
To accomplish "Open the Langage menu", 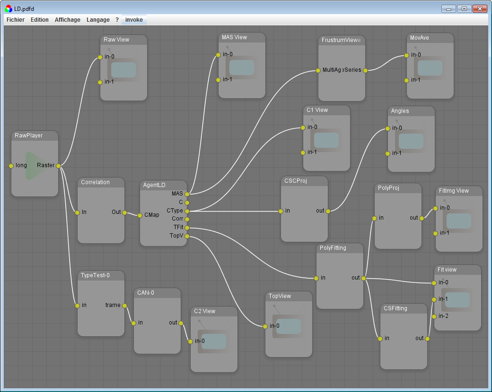I will [x=97, y=20].
